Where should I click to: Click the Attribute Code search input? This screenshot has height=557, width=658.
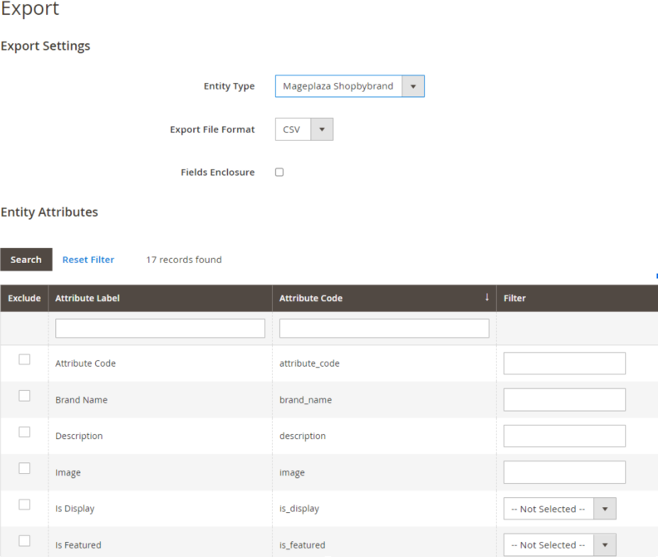[384, 328]
